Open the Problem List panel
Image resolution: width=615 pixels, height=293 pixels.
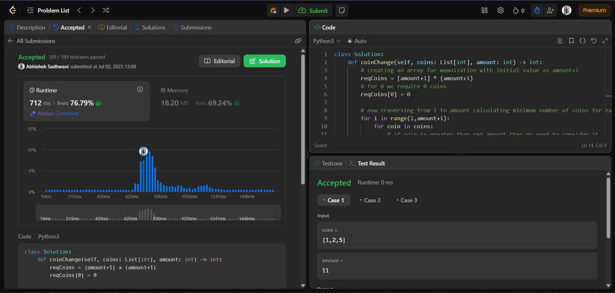[49, 10]
